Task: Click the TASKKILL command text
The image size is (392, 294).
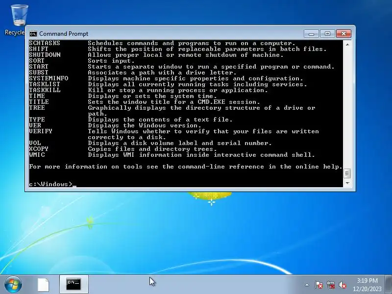Action: (45, 90)
